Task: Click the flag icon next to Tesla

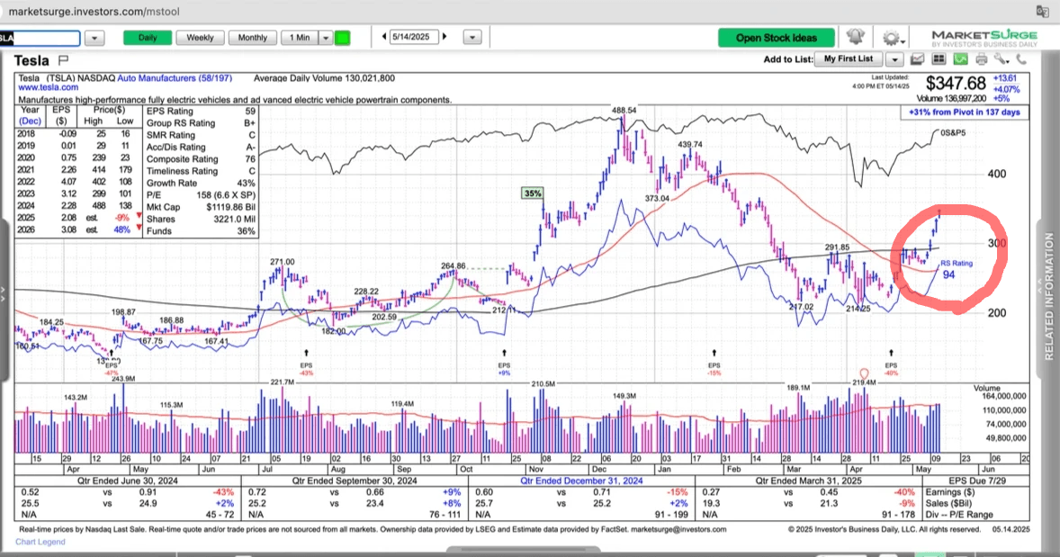Action: (x=64, y=60)
